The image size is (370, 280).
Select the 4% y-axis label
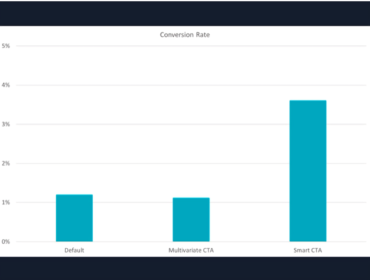6,85
